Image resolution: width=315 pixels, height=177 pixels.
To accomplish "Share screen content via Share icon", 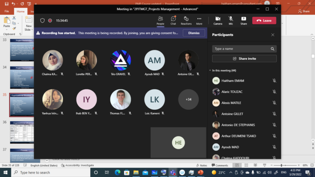I will pos(244,20).
